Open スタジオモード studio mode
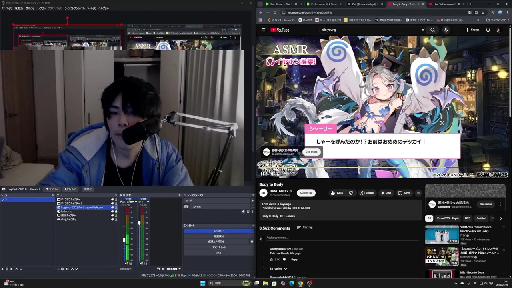The height and width of the screenshot is (288, 512). coord(219,247)
